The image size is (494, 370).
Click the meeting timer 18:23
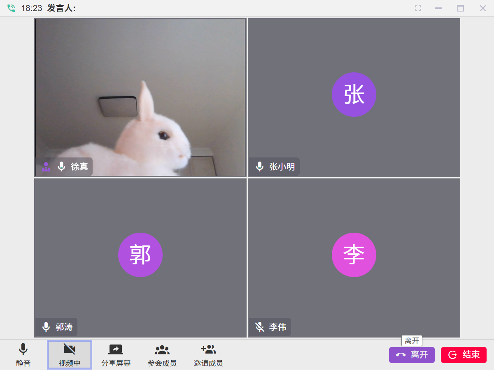click(x=32, y=8)
